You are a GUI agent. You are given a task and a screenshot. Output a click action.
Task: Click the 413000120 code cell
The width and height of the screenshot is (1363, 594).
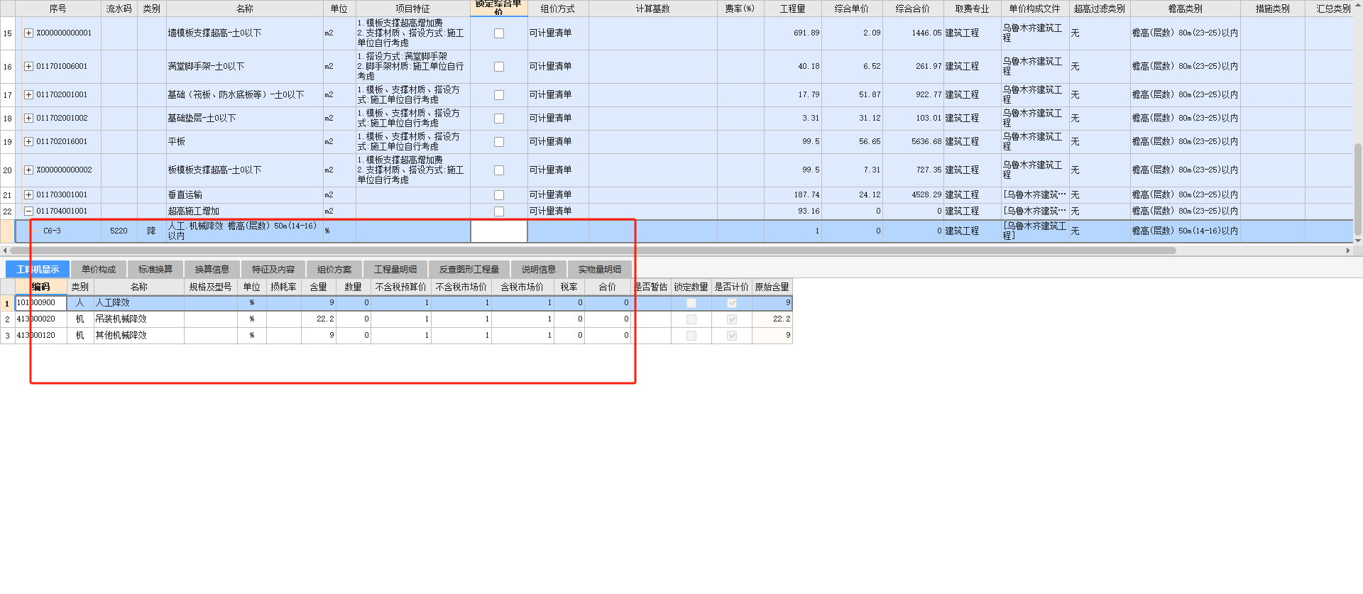pos(41,336)
